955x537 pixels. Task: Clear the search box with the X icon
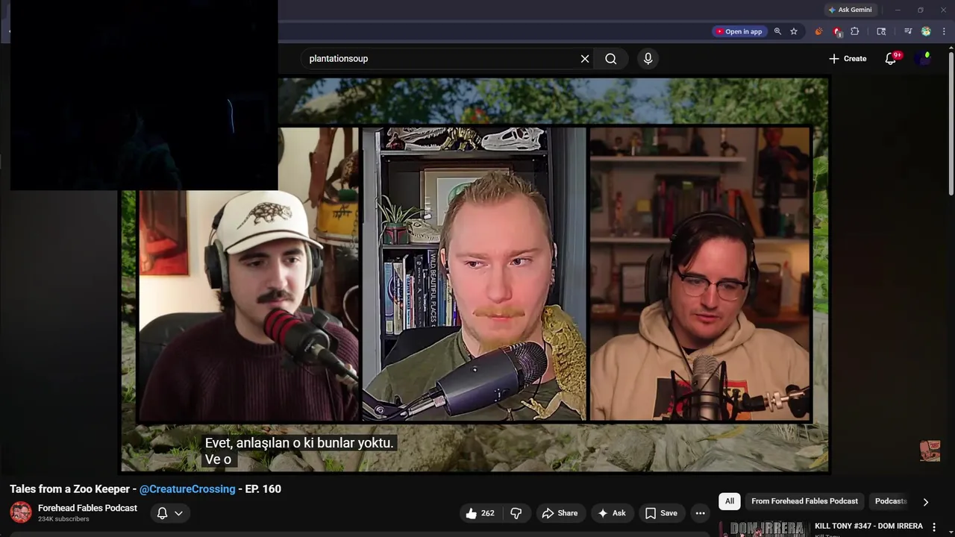pos(585,59)
